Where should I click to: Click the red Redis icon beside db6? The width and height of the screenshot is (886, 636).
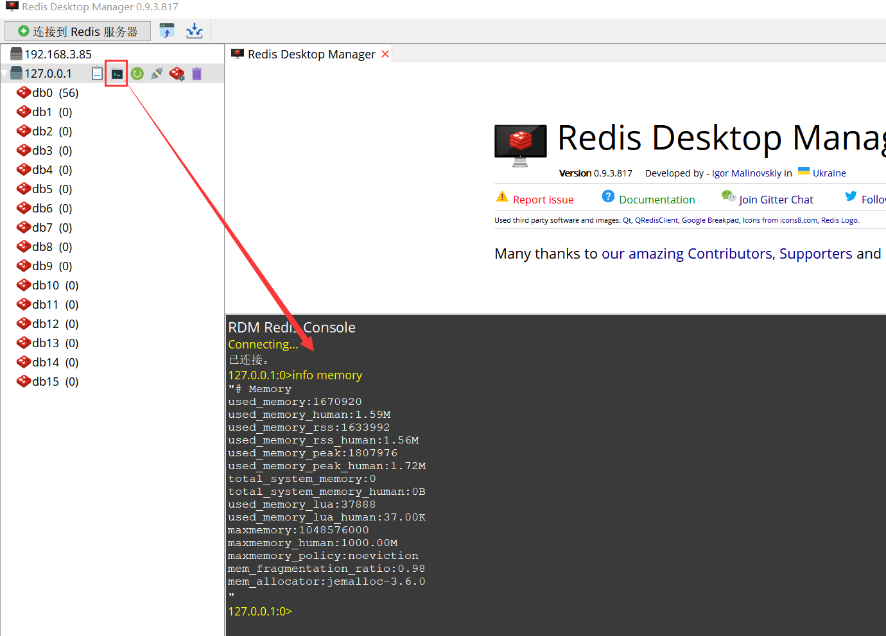[24, 208]
